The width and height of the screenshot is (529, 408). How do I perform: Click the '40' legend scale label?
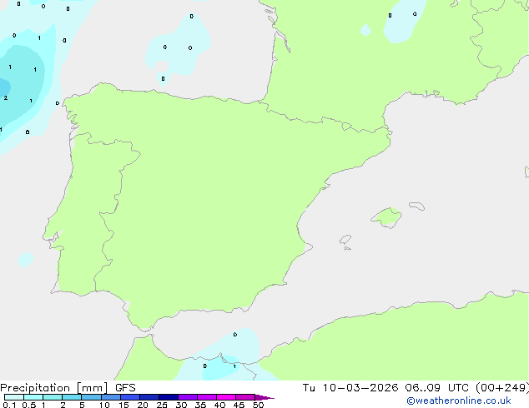coord(219,405)
